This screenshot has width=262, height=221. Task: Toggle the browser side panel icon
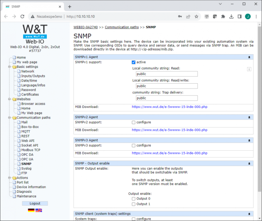tap(239, 17)
